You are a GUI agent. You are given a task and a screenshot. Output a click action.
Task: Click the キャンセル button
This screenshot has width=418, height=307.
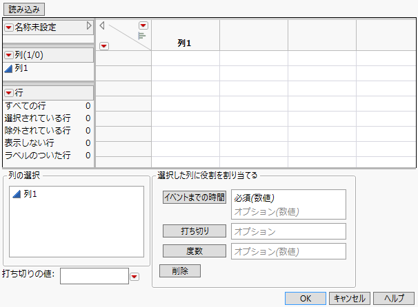(349, 298)
